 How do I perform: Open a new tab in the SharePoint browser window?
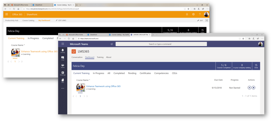77,5
